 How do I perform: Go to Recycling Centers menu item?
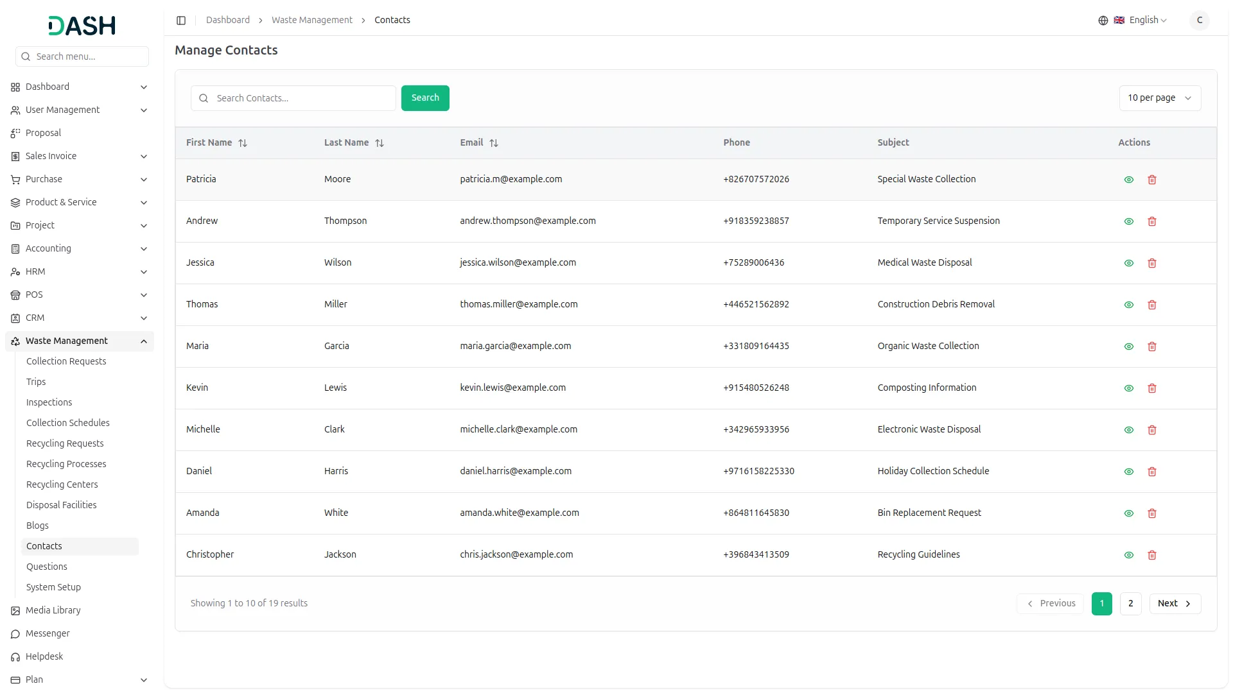click(x=62, y=484)
